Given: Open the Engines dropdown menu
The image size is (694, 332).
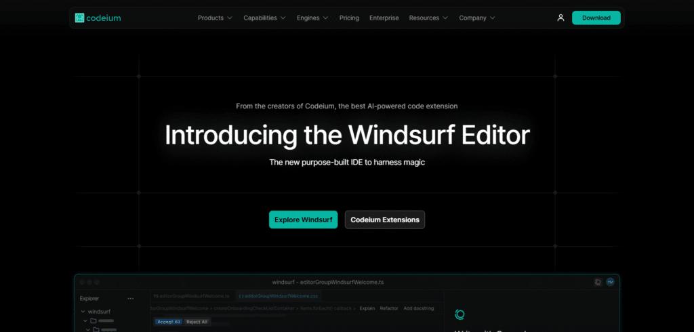Looking at the screenshot, I should [312, 18].
